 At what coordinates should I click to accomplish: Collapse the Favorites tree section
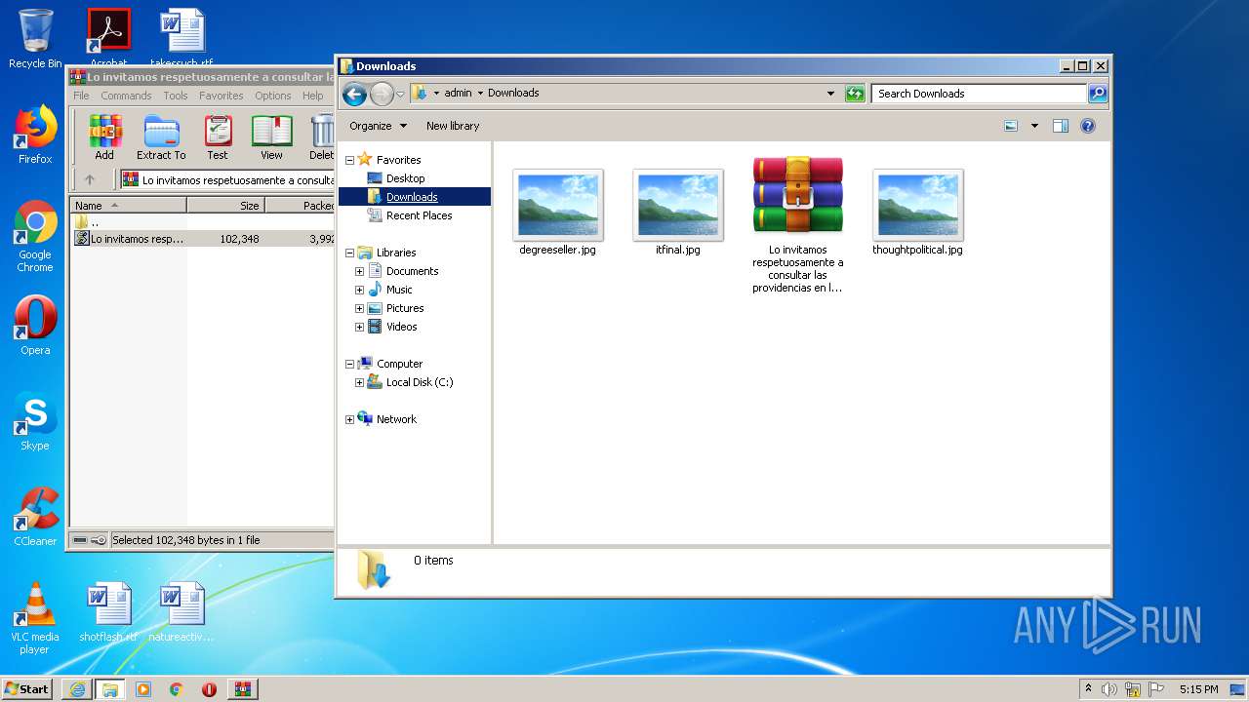(x=349, y=160)
